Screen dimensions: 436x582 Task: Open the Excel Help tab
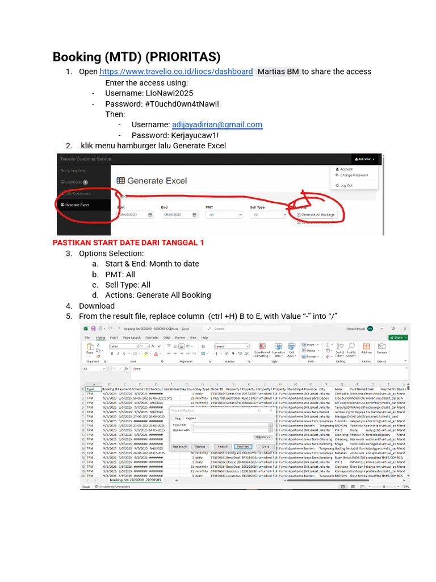204,338
